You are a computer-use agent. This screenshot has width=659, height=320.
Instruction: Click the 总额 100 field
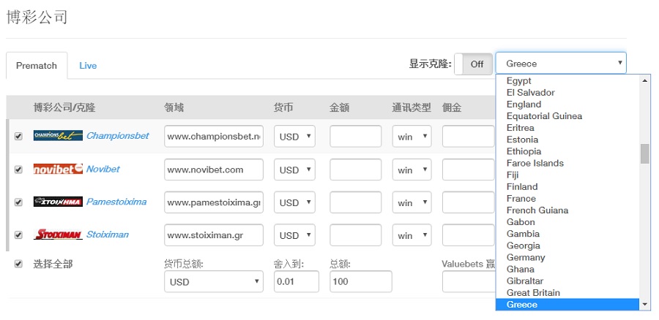[361, 281]
